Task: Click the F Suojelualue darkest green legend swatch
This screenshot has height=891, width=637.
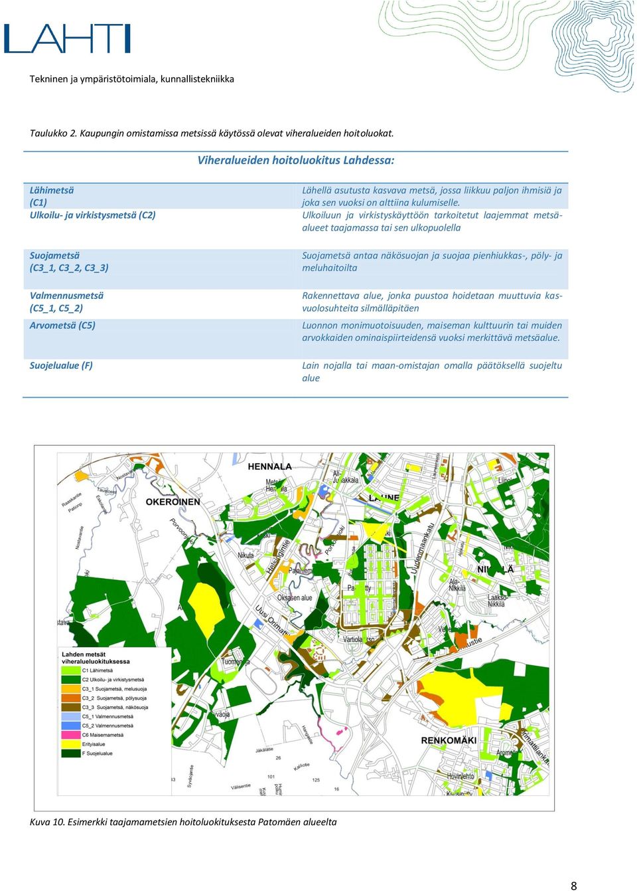Action: (x=71, y=753)
